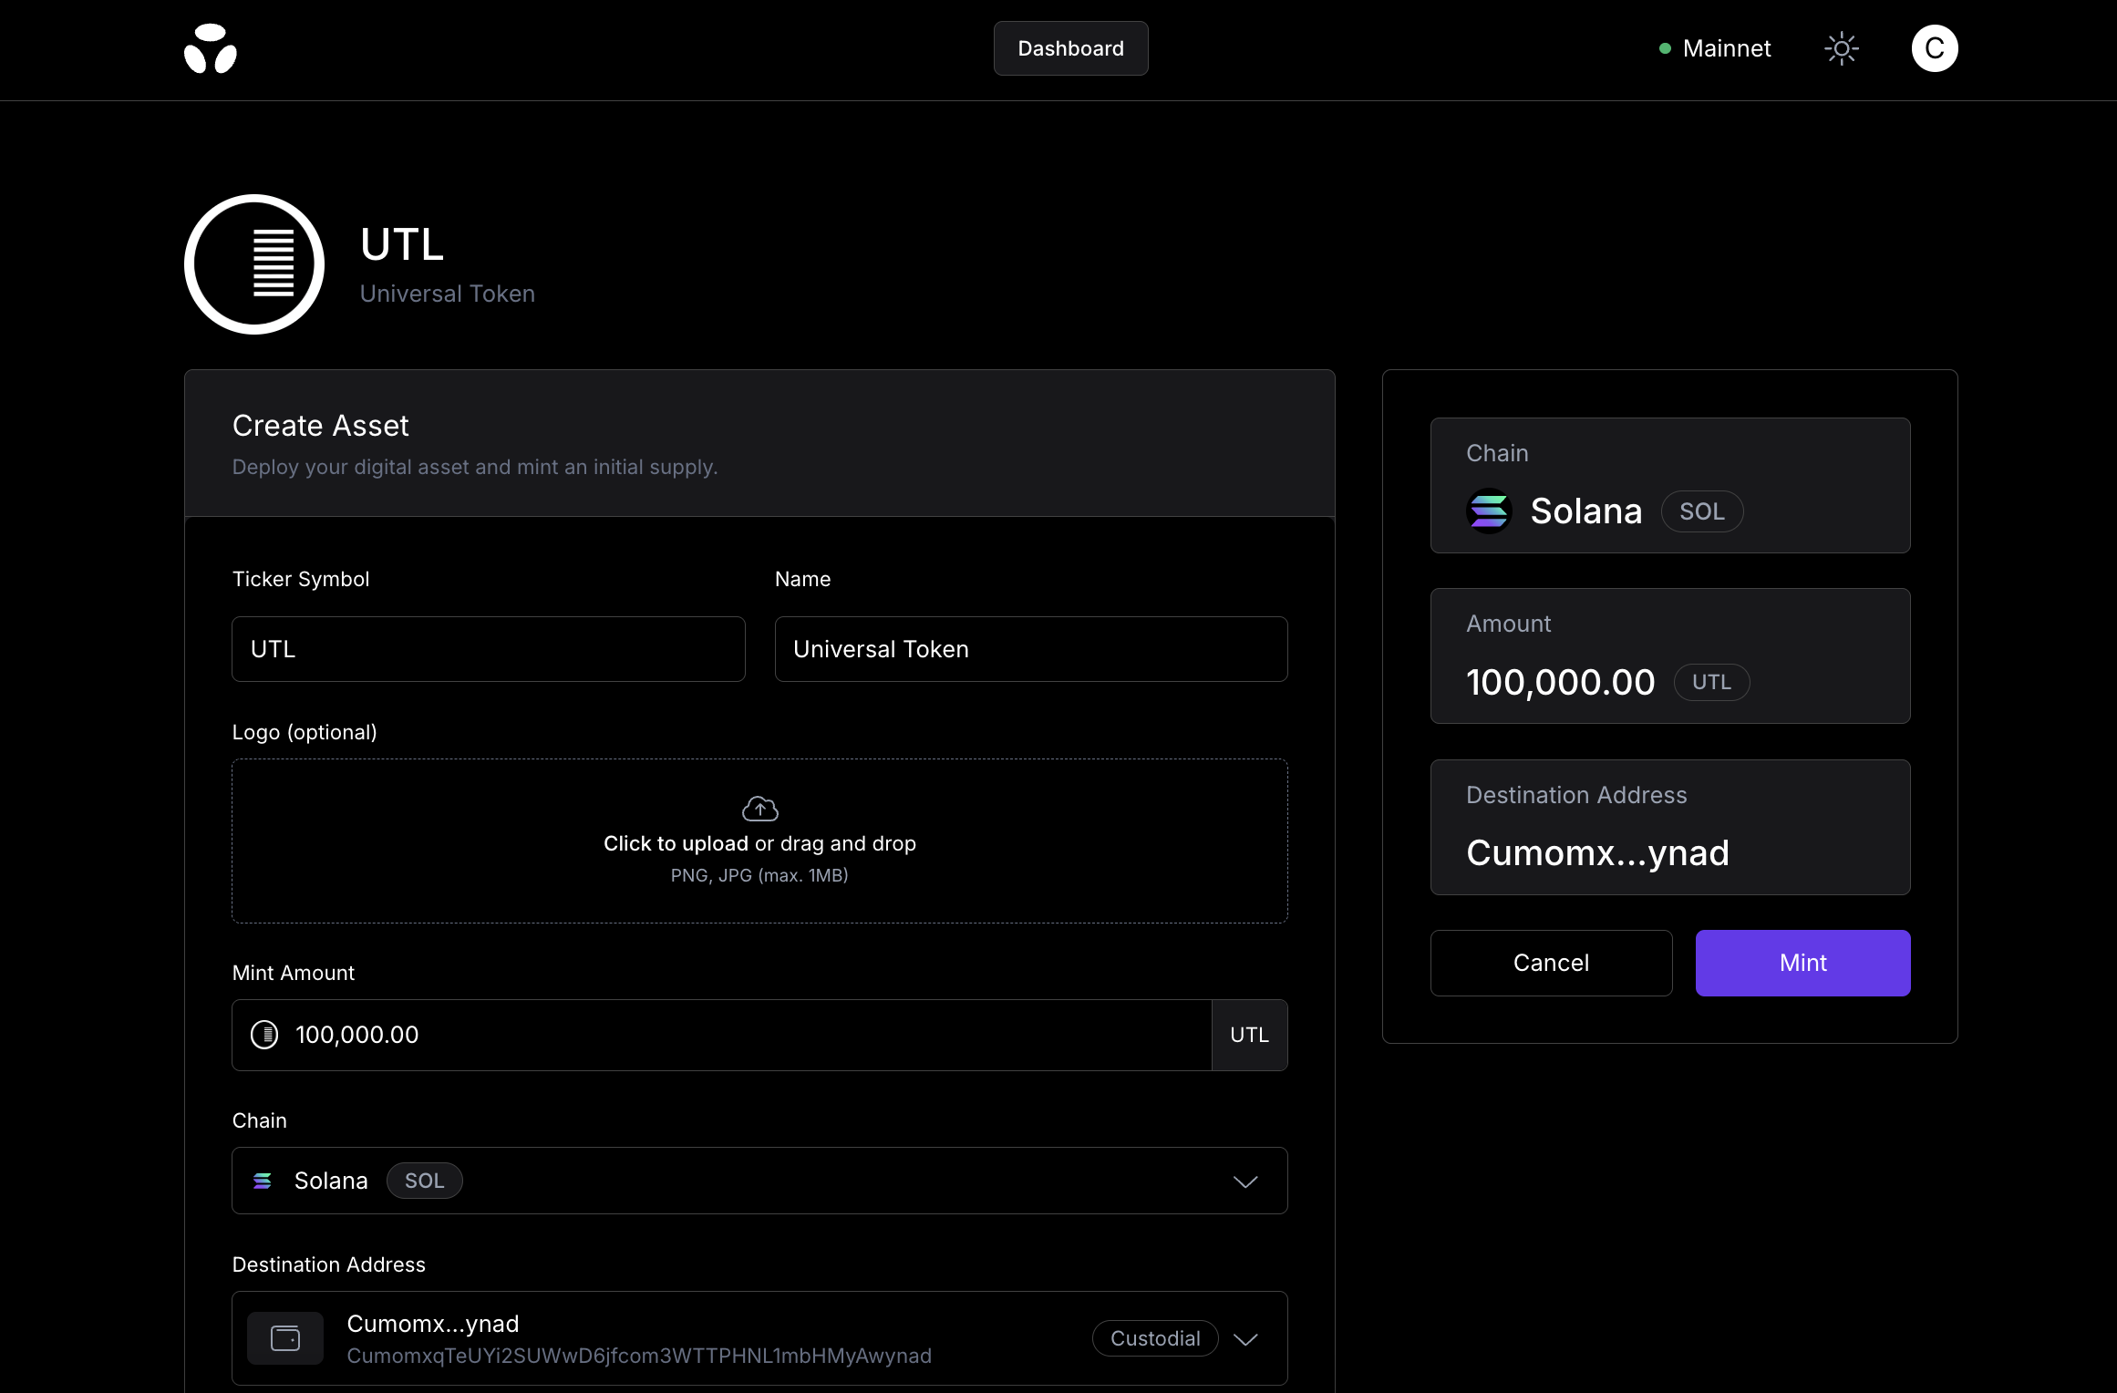
Task: Click the token coin icon in Mint Amount
Action: pos(264,1035)
